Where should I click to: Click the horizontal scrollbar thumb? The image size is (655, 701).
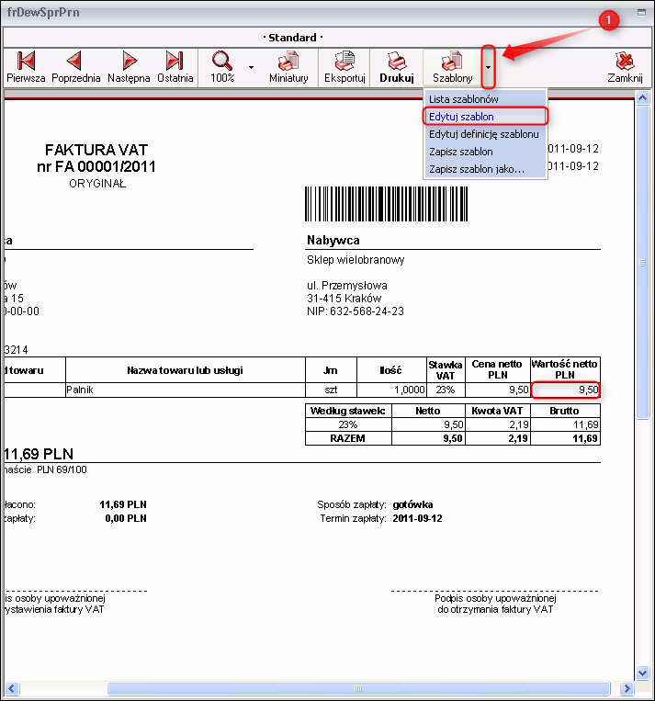pos(358,688)
